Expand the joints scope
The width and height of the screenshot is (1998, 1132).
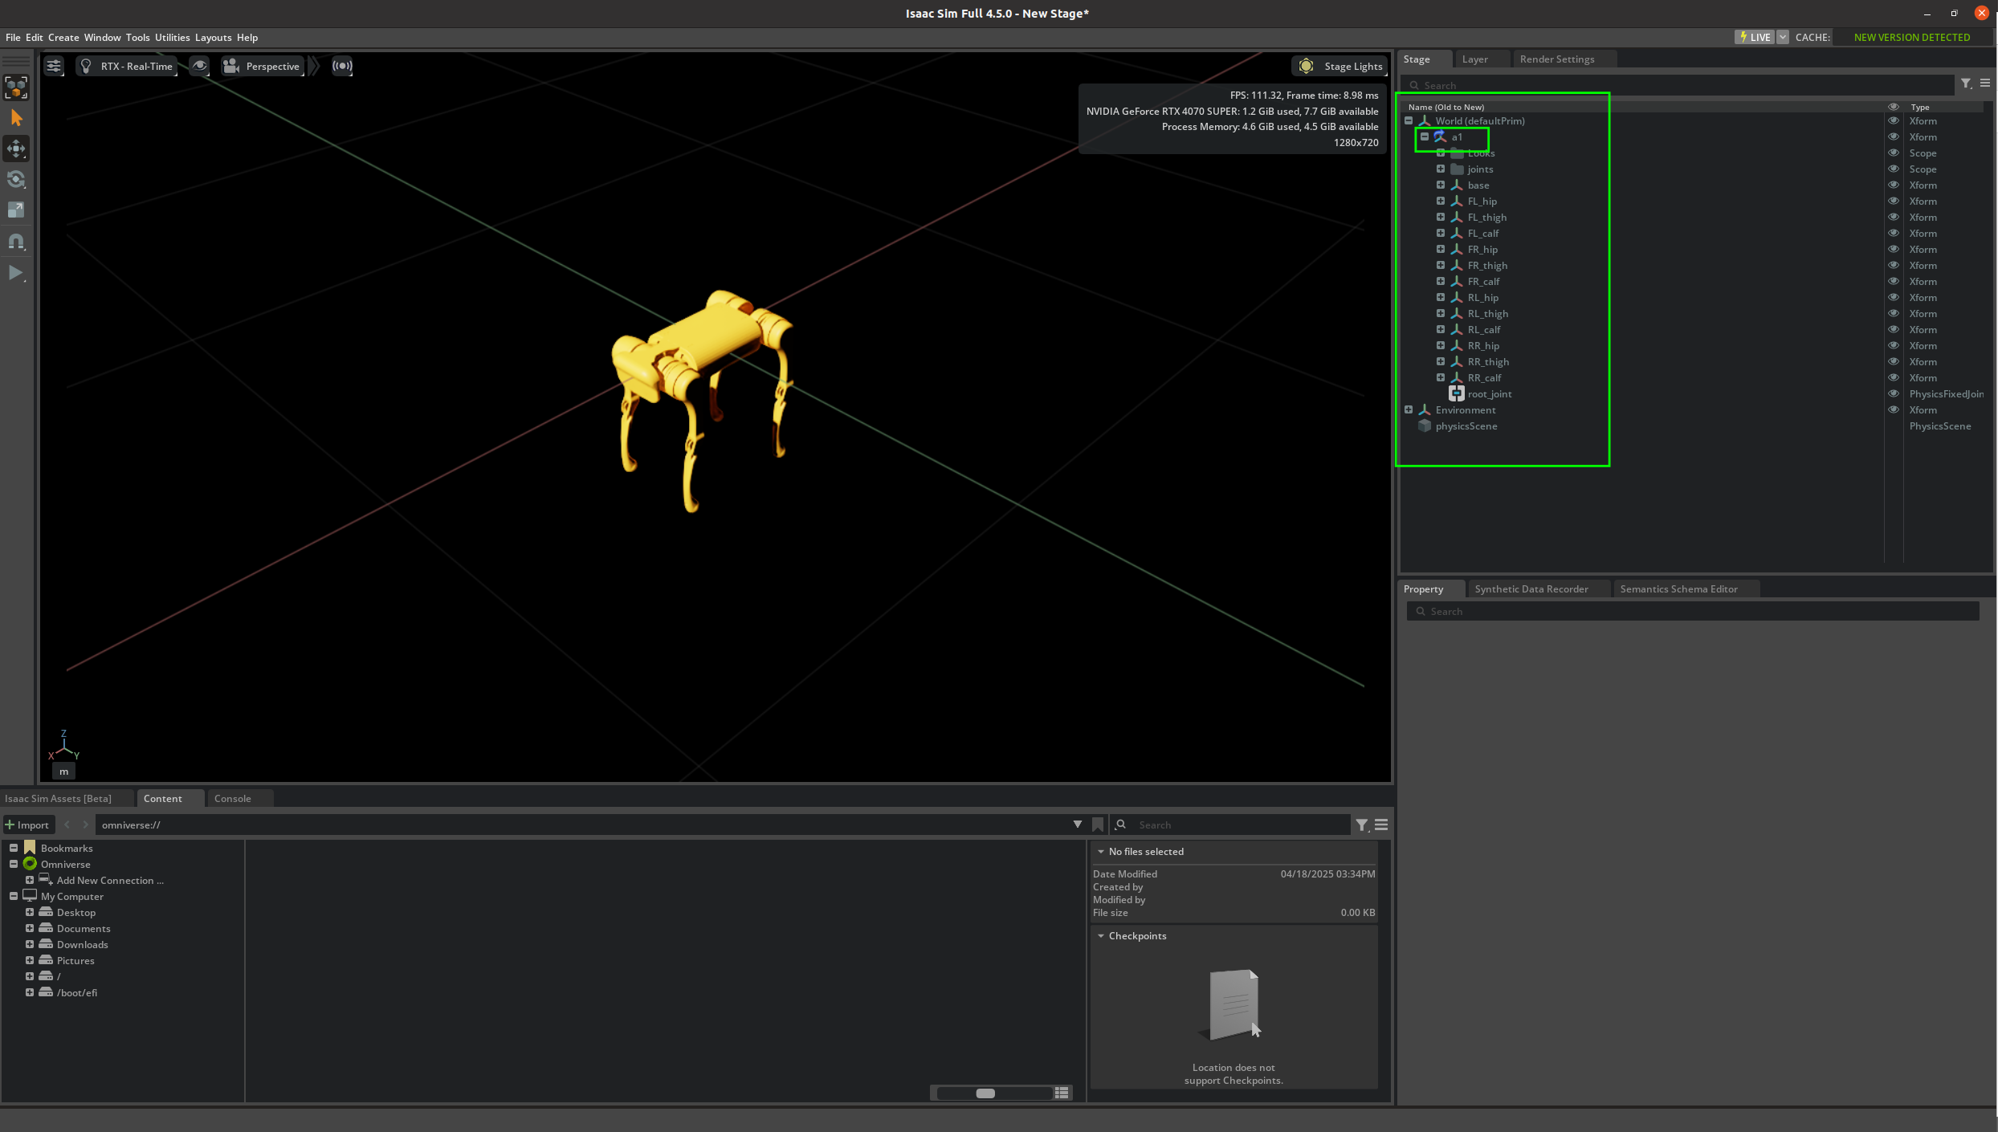click(x=1441, y=169)
